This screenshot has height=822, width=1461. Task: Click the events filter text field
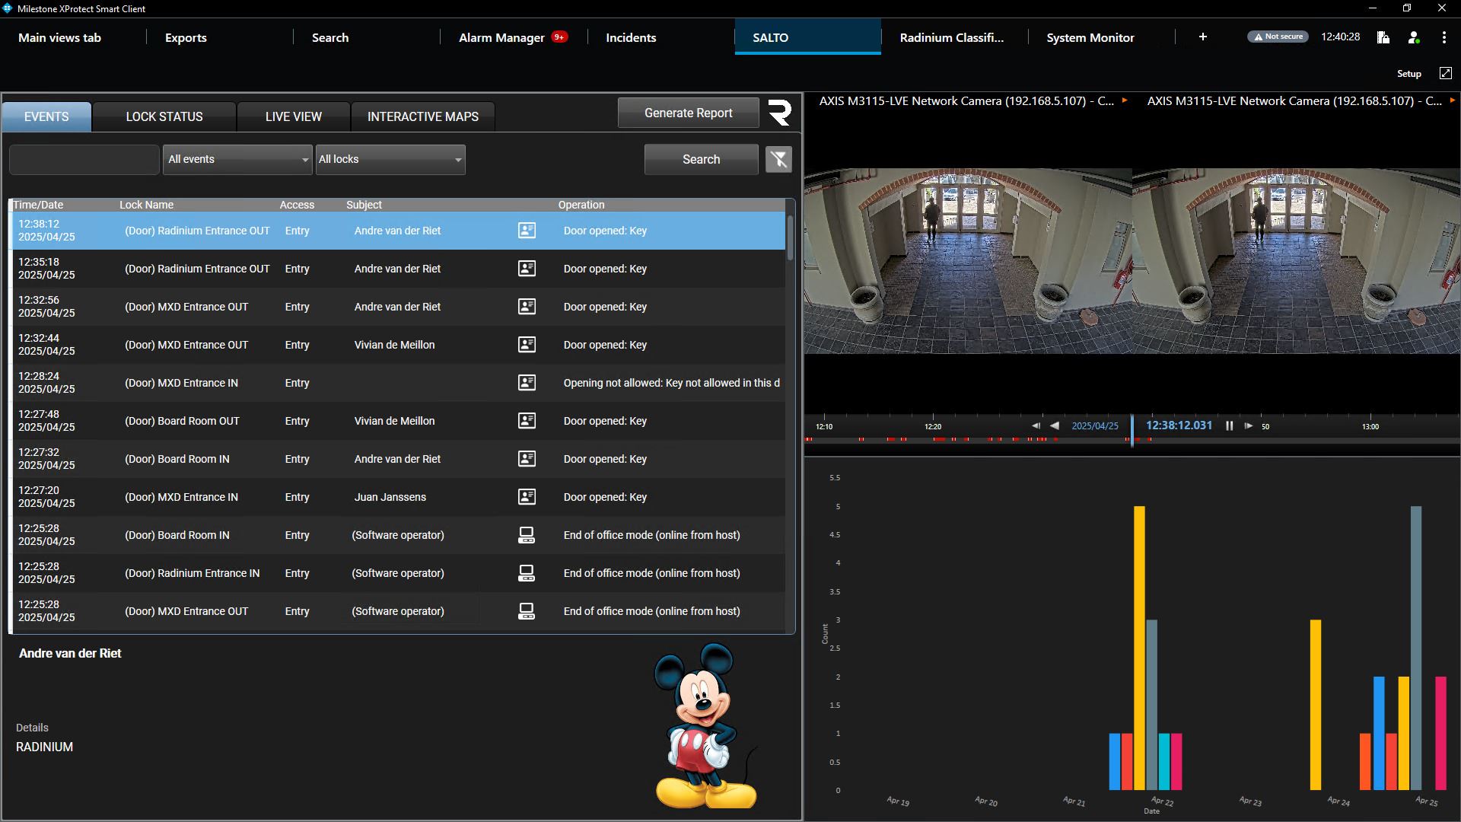pyautogui.click(x=84, y=160)
